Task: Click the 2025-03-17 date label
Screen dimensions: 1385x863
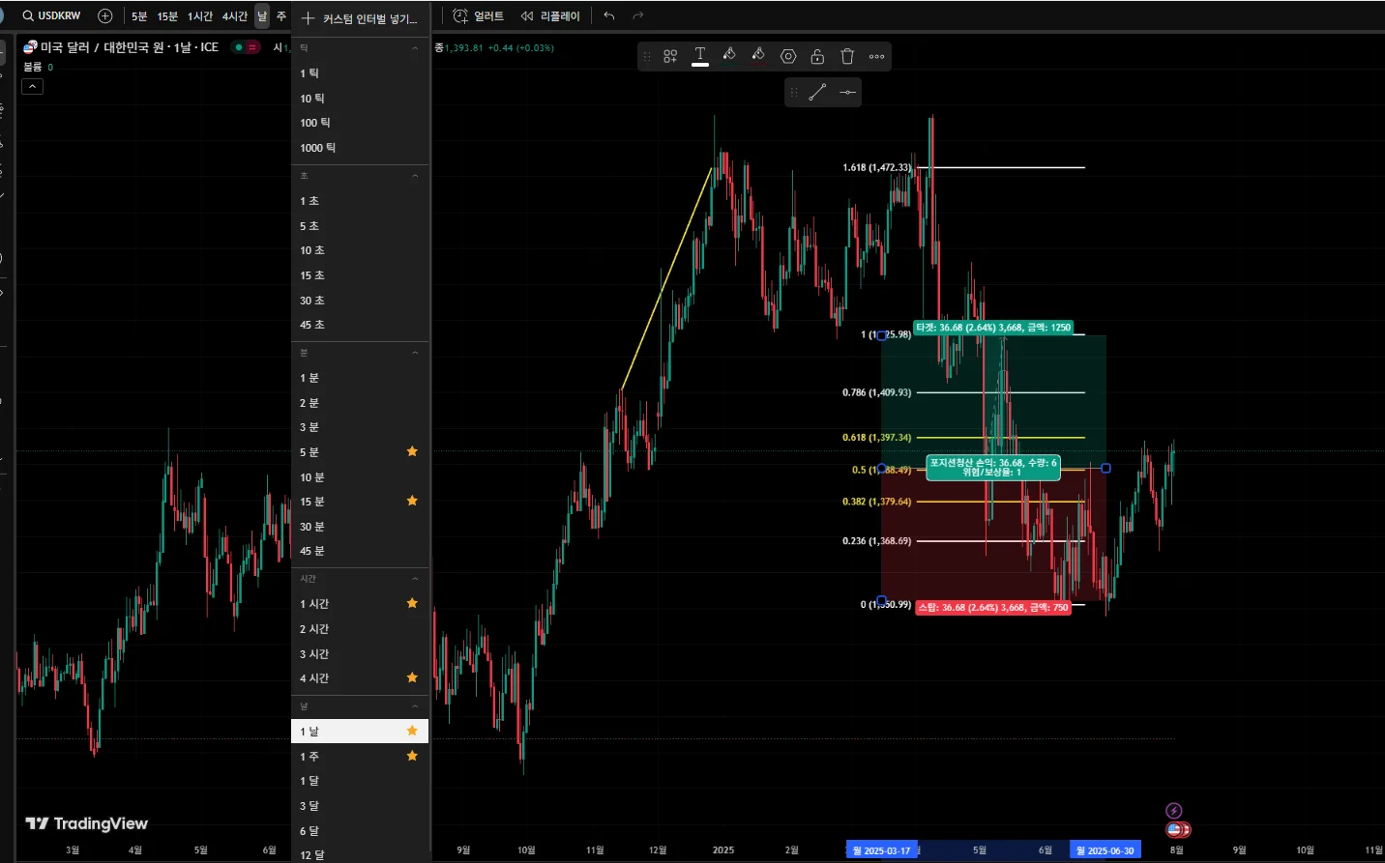Action: click(881, 850)
